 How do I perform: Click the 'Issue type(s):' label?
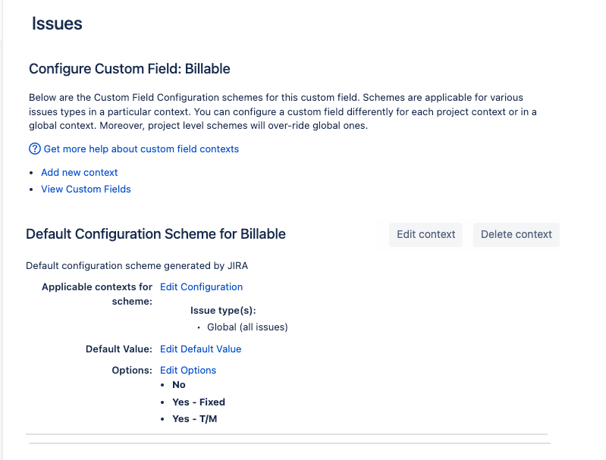(x=223, y=311)
